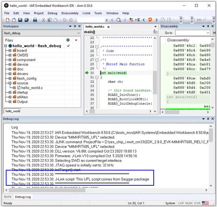Click the Debug Log horizontal scrollbar thumb

(x=47, y=190)
